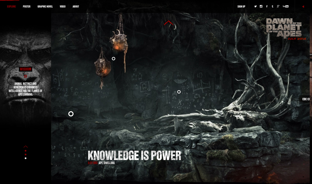
Task: Click the WISDOM label in sidebar
Action: pyautogui.click(x=25, y=69)
